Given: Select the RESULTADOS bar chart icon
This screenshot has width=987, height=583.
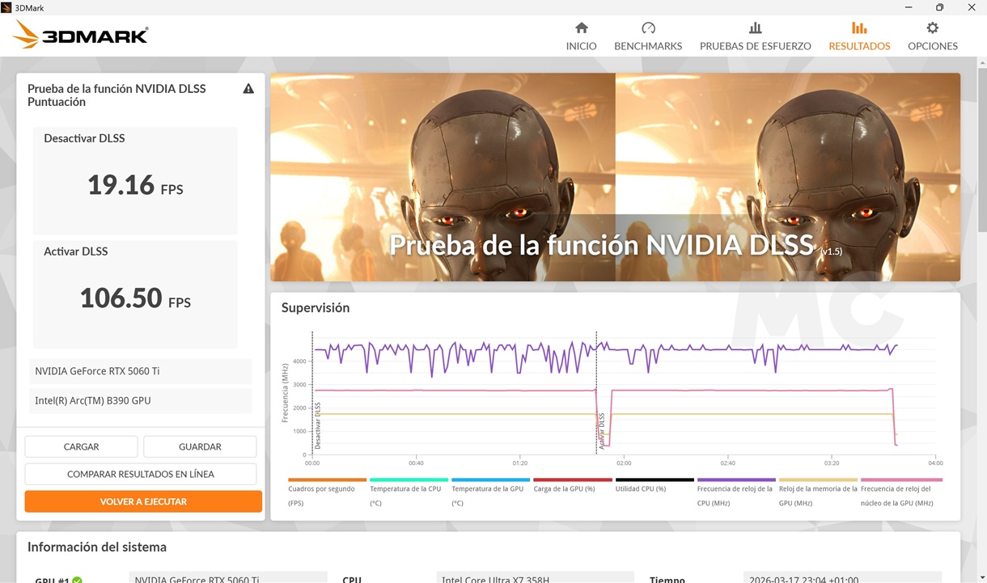Looking at the screenshot, I should 859,27.
